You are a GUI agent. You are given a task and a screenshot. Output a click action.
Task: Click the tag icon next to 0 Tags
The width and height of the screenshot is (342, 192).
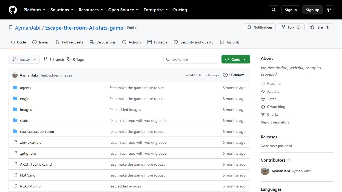pos(69,59)
